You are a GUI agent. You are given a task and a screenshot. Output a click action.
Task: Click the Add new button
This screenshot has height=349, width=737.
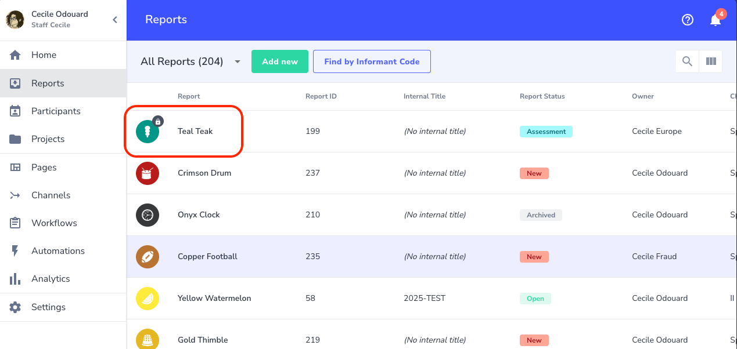280,61
